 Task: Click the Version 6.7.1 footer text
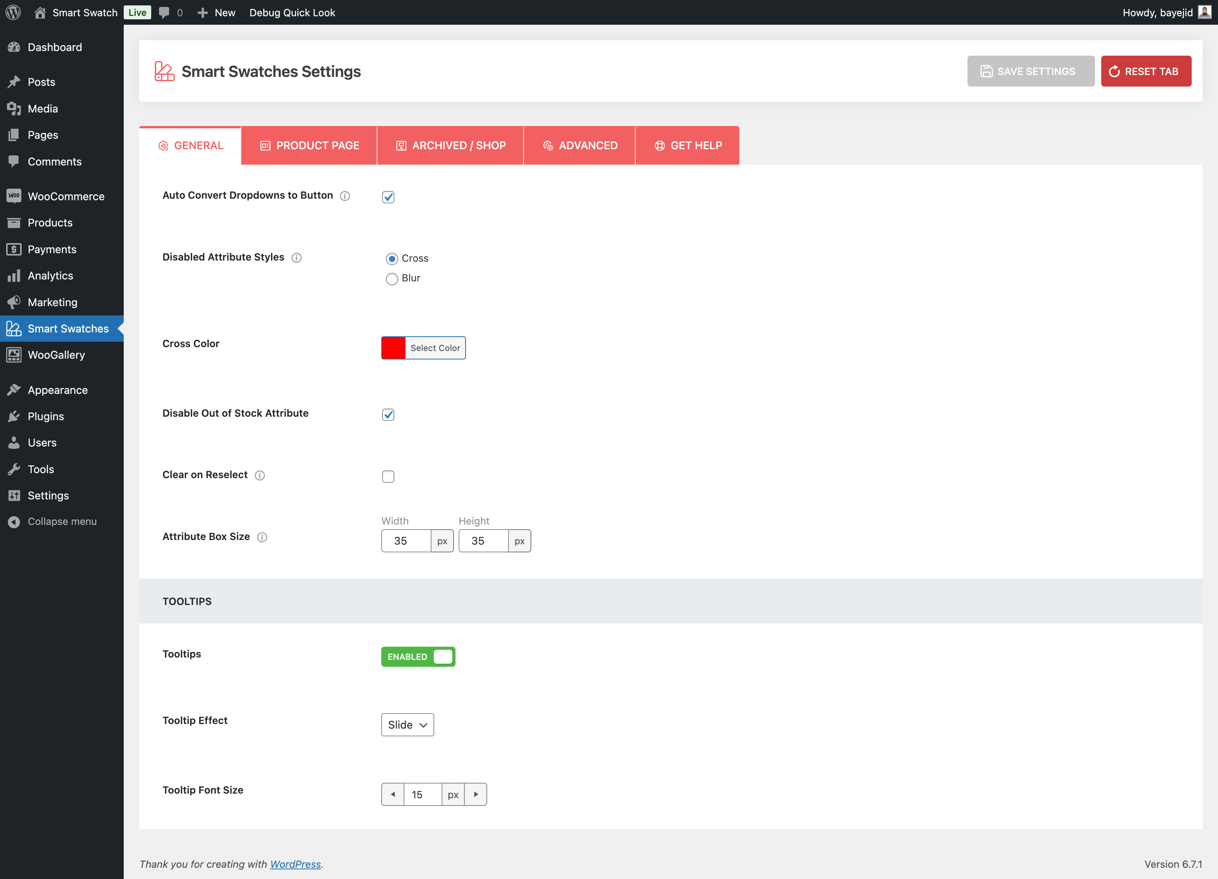[1173, 864]
